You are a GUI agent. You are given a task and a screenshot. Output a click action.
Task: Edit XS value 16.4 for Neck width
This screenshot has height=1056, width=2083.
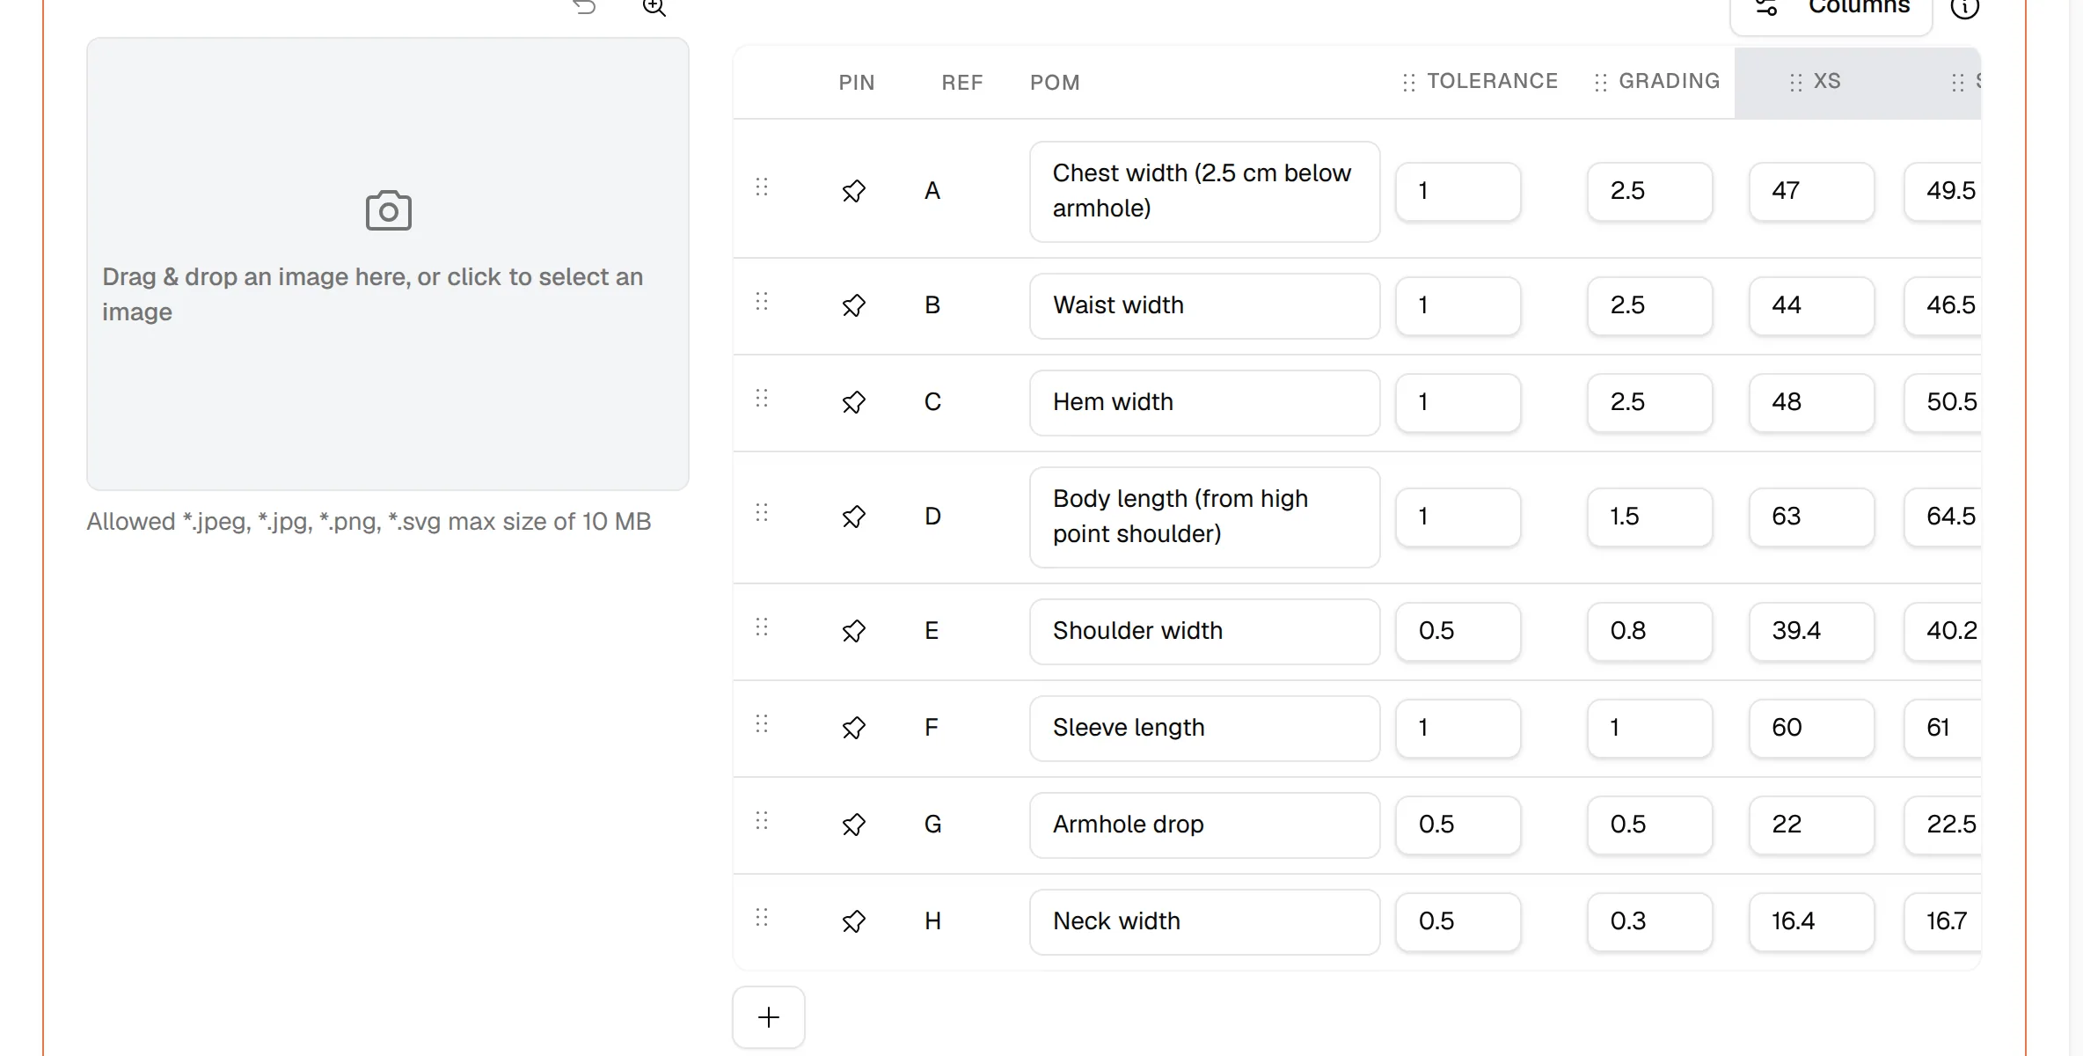coord(1811,921)
